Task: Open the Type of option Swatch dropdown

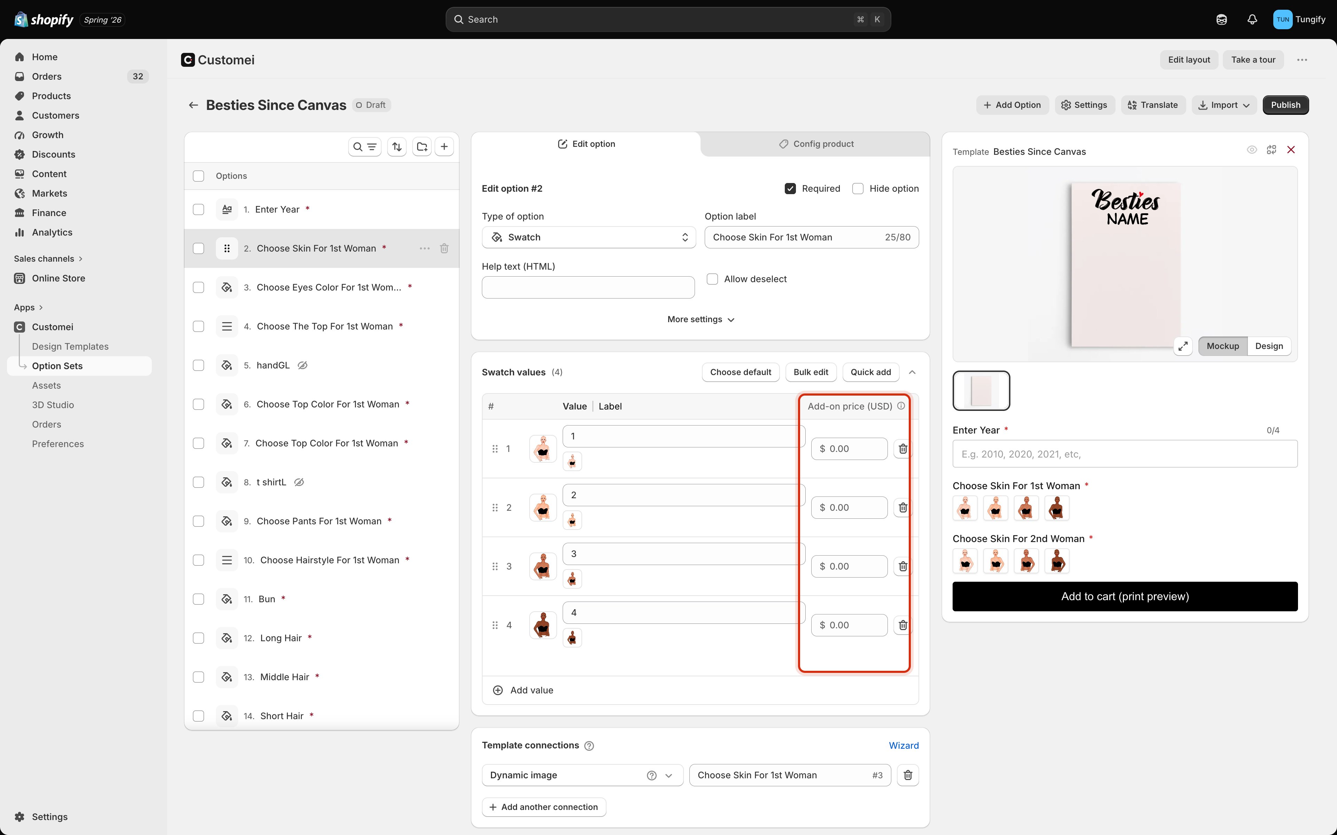Action: [x=588, y=238]
